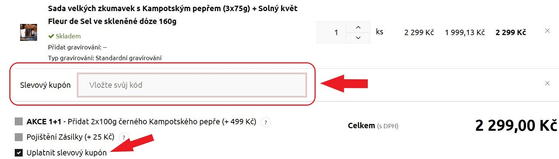Image resolution: width=559 pixels, height=159 pixels.
Task: Tick the Pojištění Zásilky checkbox
Action: [18, 138]
